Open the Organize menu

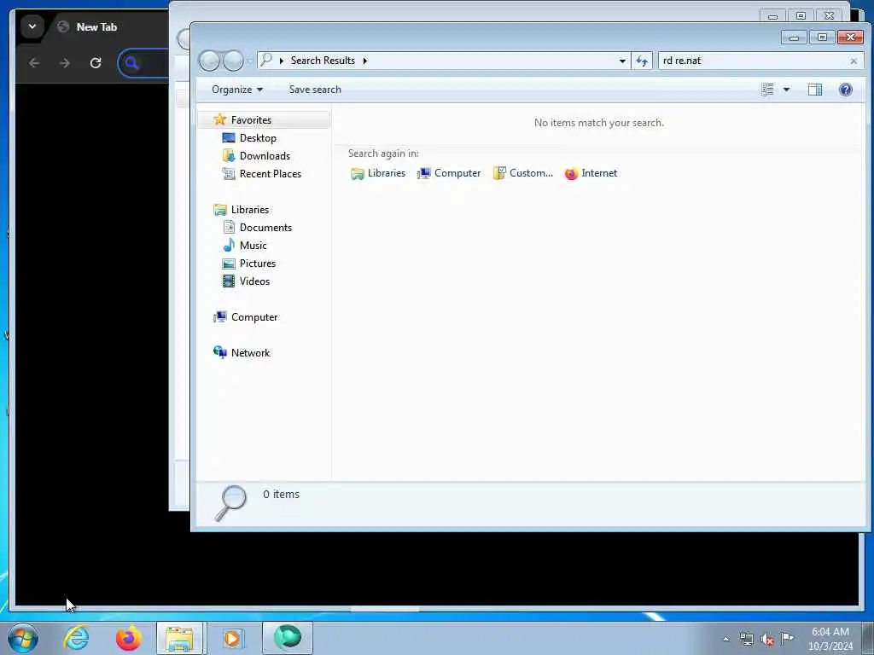(237, 90)
